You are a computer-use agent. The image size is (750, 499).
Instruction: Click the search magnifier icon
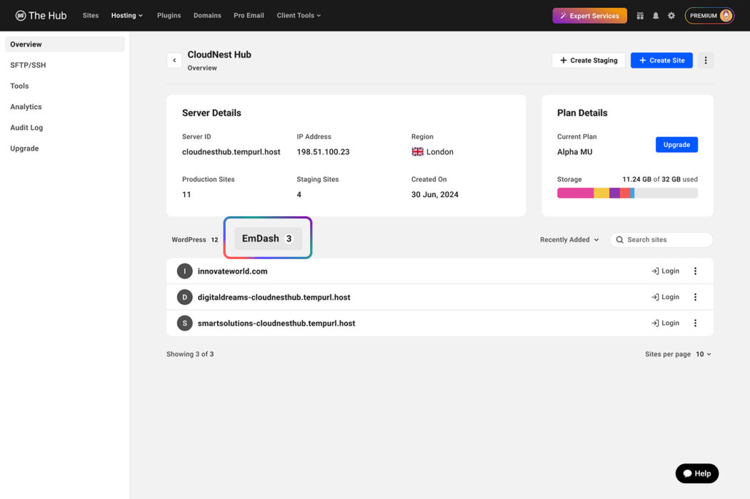[619, 239]
